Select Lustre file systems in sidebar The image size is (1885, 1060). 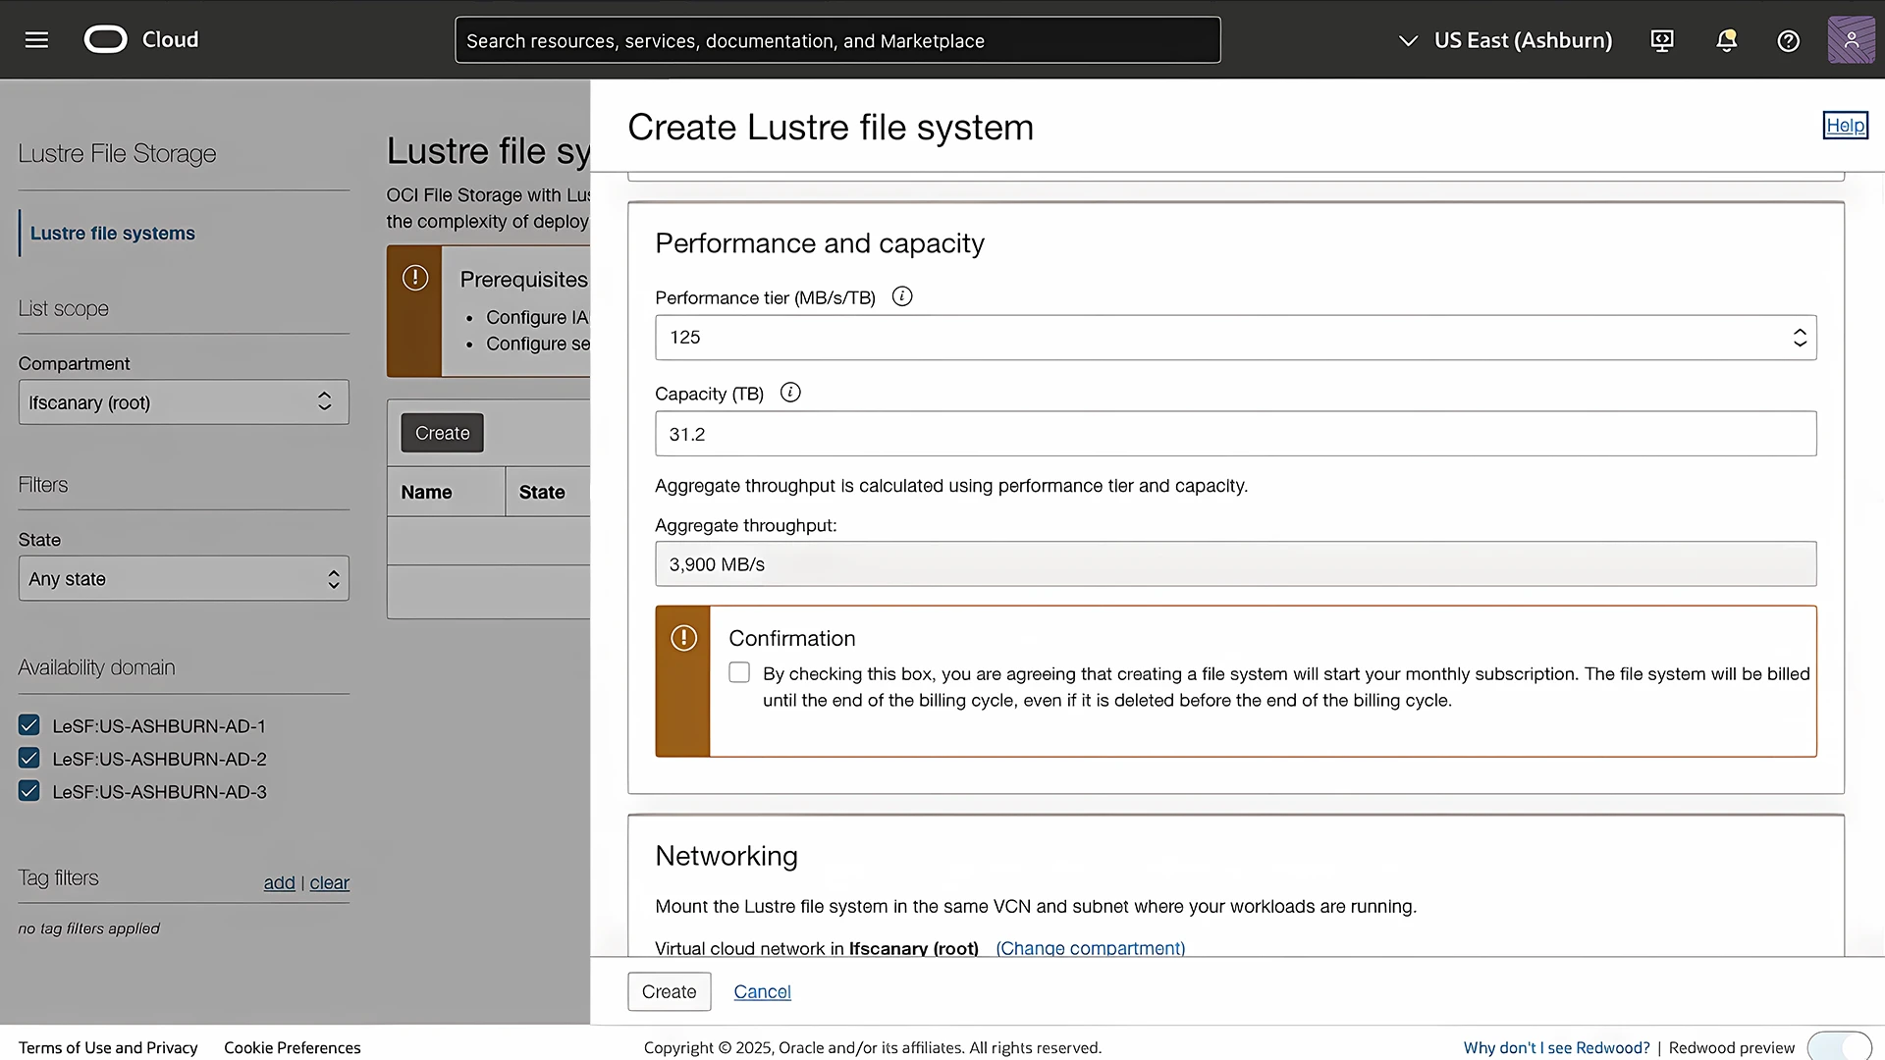[x=112, y=233]
